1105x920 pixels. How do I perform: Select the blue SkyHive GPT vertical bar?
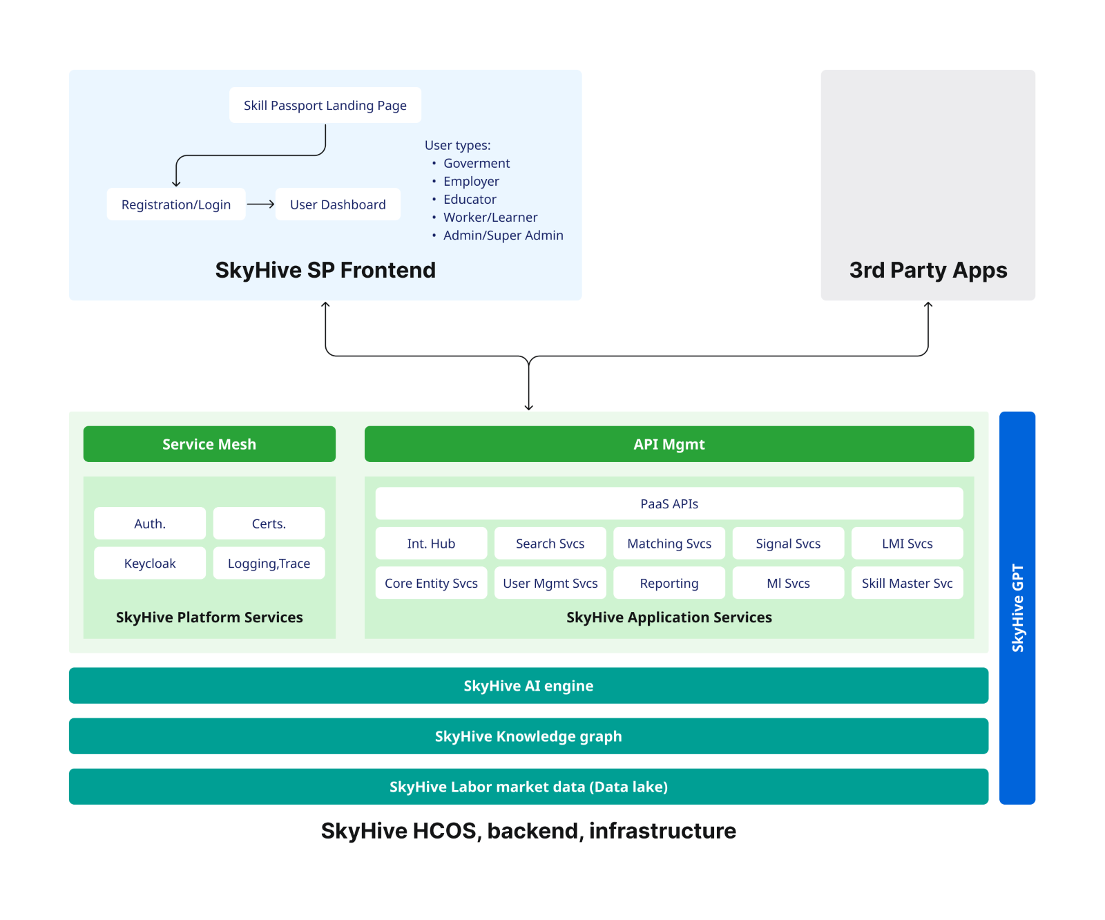coord(1017,608)
